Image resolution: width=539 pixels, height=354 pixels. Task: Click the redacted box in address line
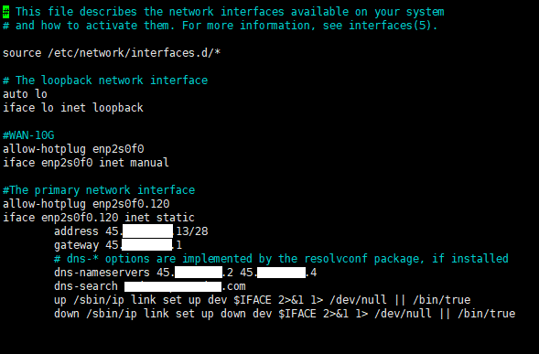pos(147,231)
